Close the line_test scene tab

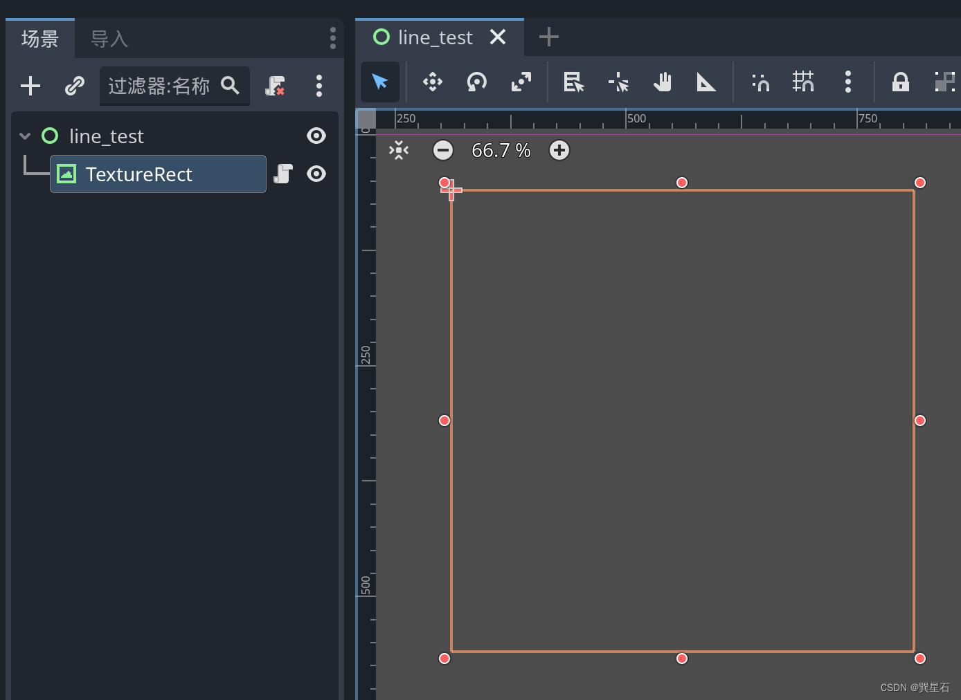pos(498,37)
